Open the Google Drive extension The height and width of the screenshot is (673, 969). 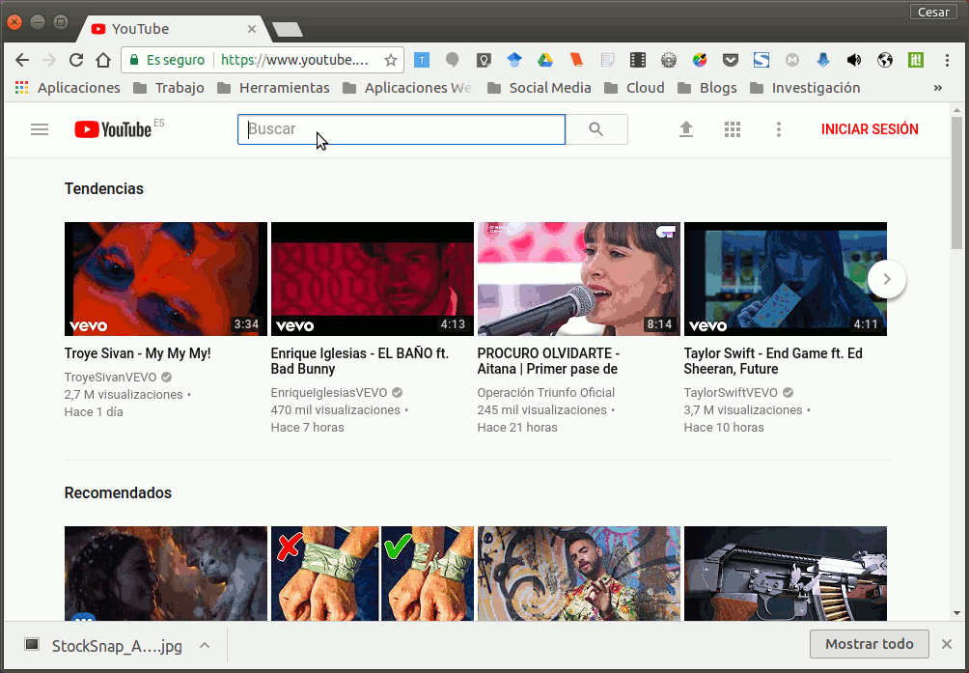pyautogui.click(x=545, y=60)
